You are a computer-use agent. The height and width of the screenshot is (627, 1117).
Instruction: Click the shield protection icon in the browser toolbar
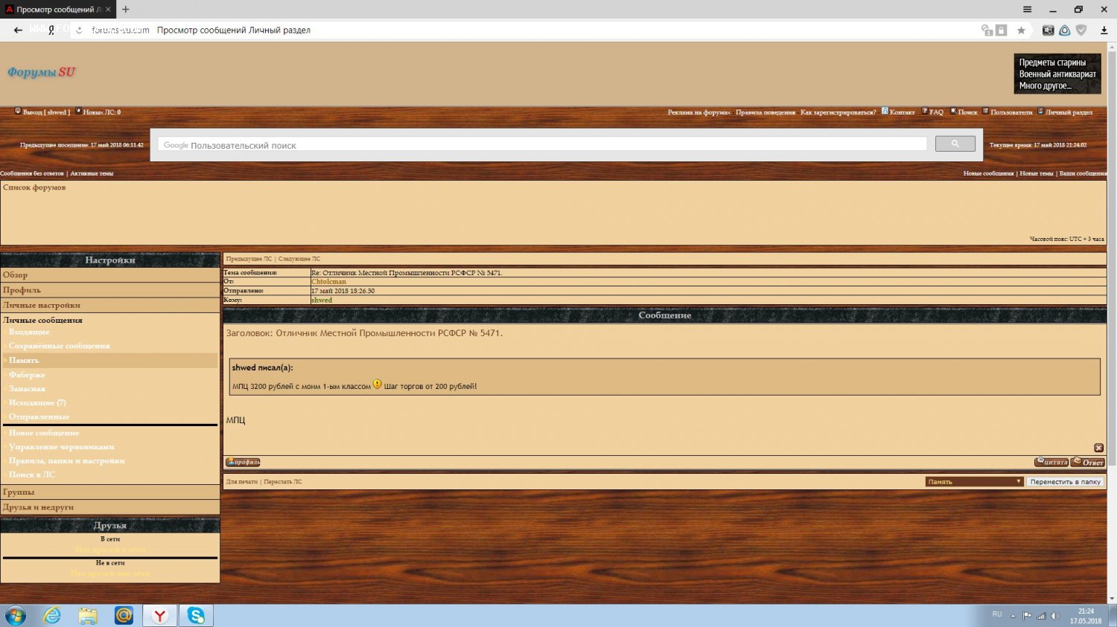click(x=1081, y=30)
